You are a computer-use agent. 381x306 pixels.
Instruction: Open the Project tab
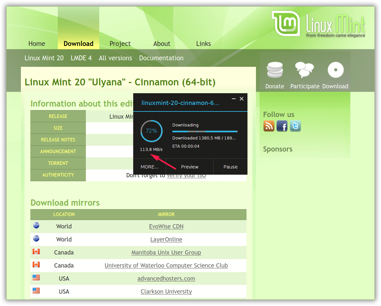[120, 44]
